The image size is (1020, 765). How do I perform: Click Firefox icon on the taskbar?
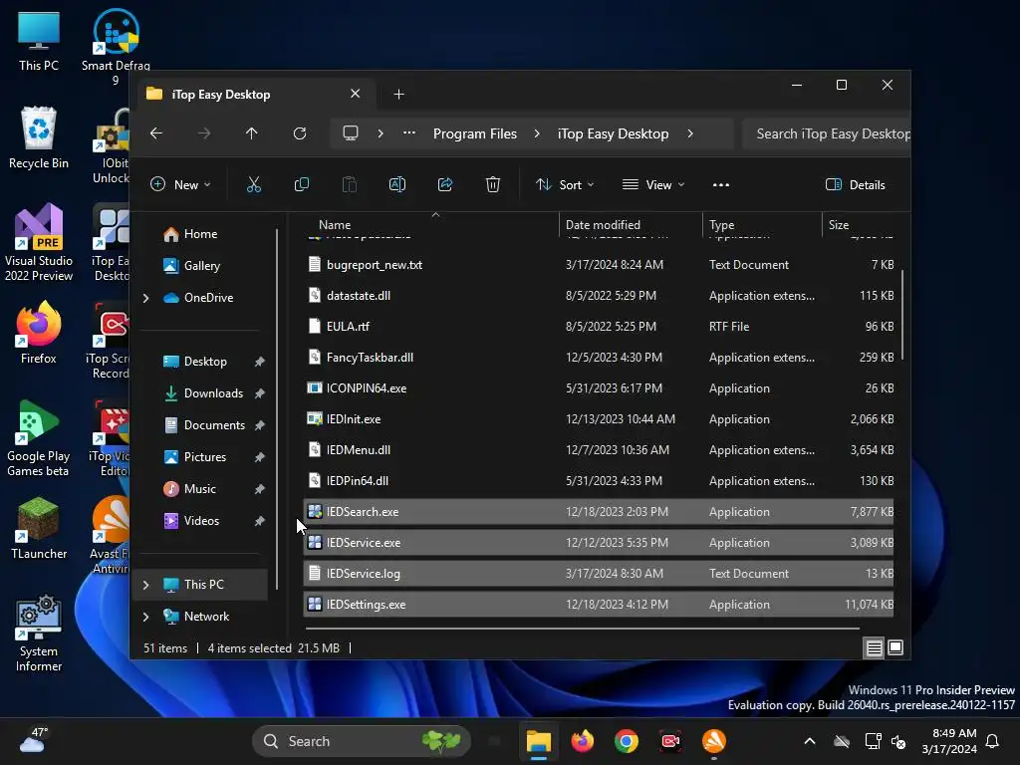pyautogui.click(x=582, y=741)
